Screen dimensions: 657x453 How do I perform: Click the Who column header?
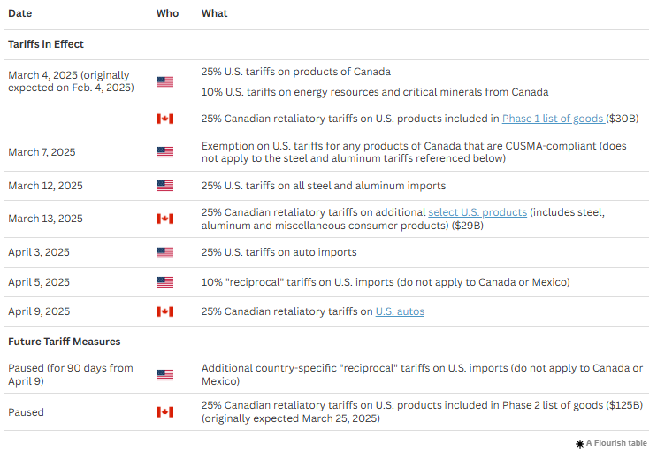click(x=167, y=13)
